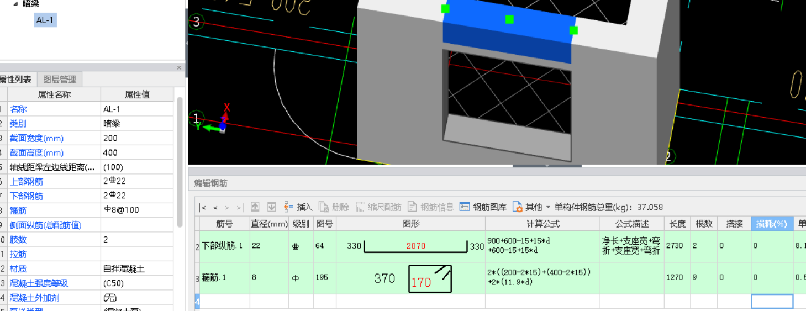Edit 截面高度 value 400
This screenshot has height=311, width=806.
click(x=137, y=152)
